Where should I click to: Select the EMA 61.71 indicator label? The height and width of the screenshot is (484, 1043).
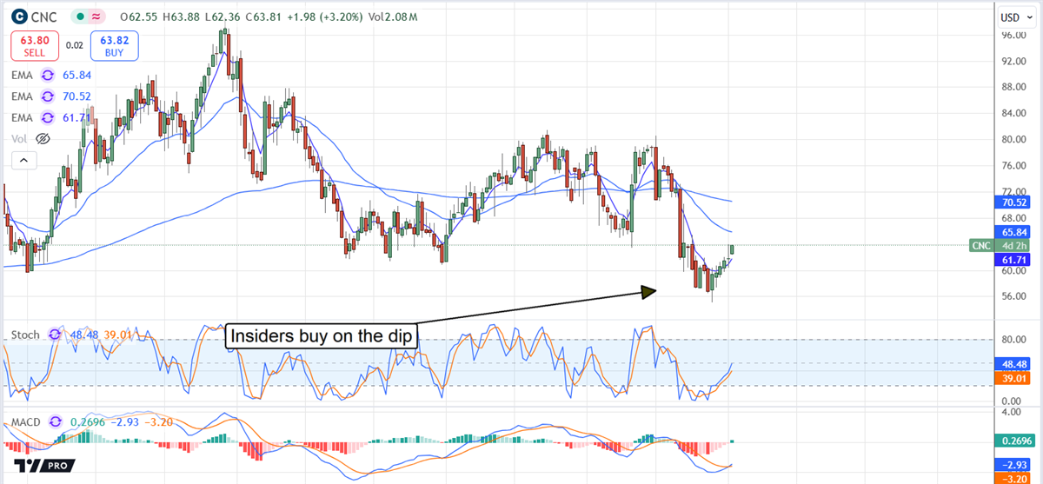click(x=23, y=117)
